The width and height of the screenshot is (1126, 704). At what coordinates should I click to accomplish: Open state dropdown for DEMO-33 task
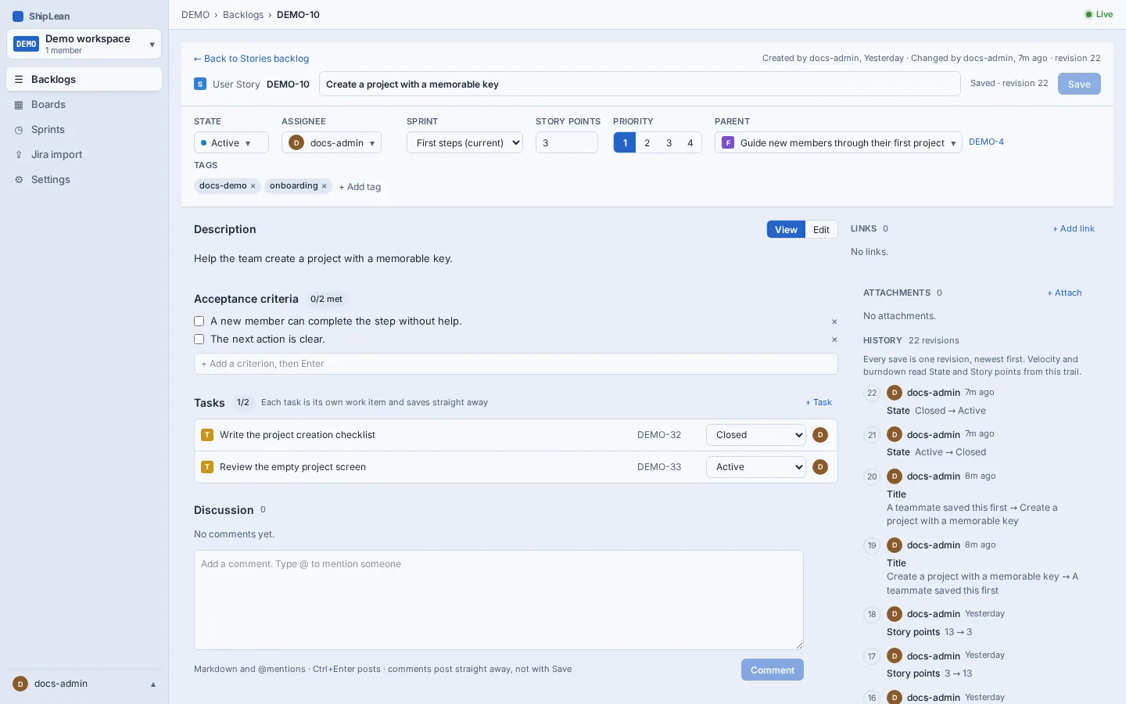(756, 467)
